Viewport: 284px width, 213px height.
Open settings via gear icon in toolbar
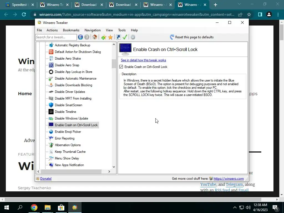[133, 37]
